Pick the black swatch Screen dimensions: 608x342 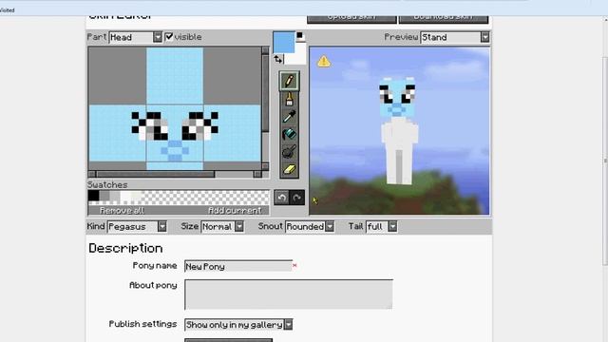pos(93,196)
